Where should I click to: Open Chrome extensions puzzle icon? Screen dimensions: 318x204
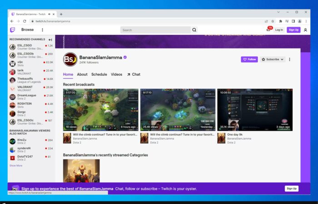coord(280,21)
